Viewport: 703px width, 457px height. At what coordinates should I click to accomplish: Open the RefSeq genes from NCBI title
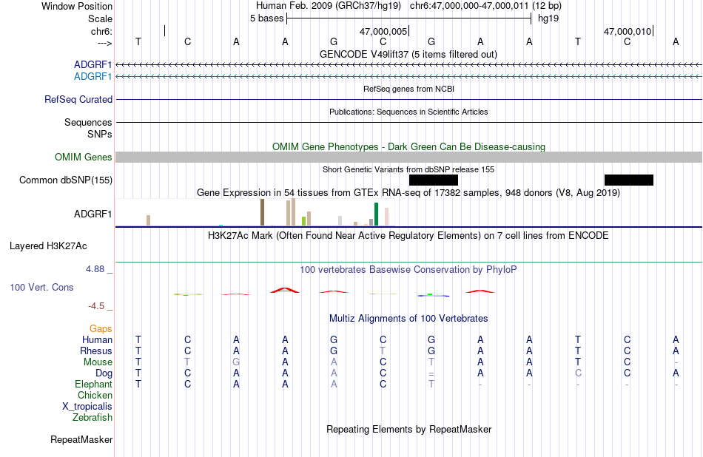(x=409, y=89)
